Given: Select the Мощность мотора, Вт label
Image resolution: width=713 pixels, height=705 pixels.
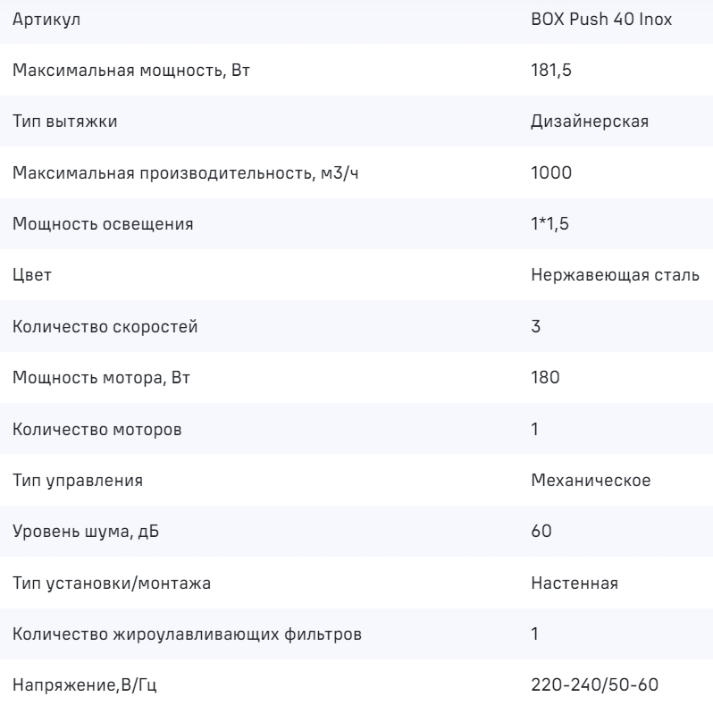Looking at the screenshot, I should 102,378.
